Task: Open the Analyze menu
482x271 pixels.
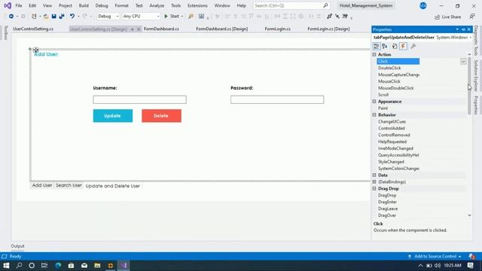Action: 157,5
